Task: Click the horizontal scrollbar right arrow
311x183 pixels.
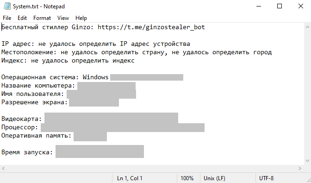Action: point(300,169)
